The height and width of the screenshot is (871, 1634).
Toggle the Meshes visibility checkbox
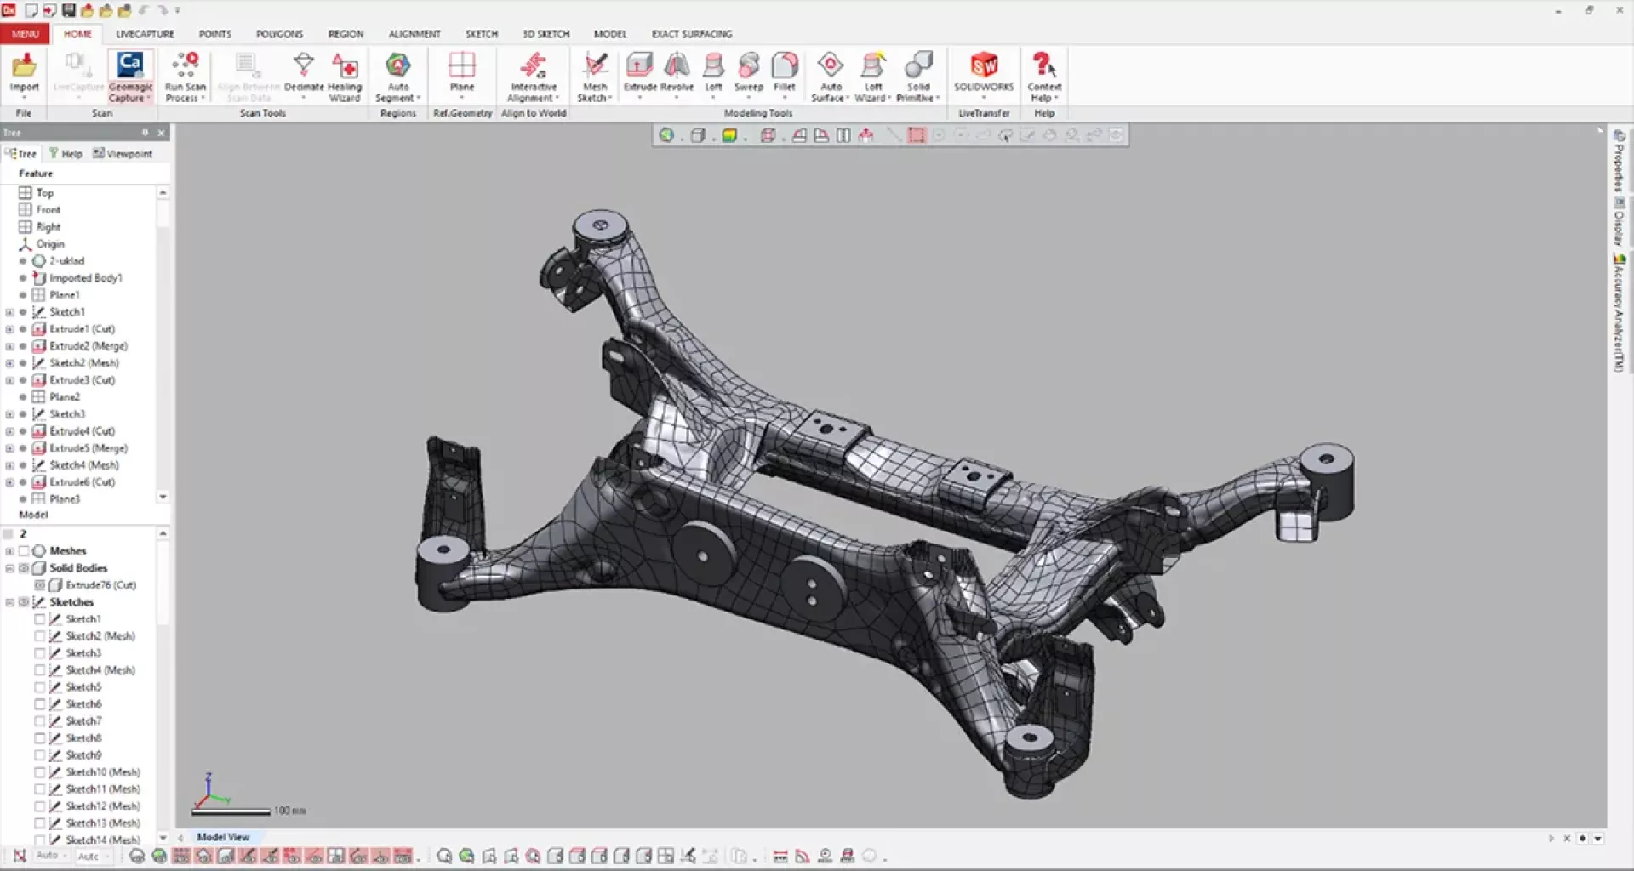click(x=24, y=551)
